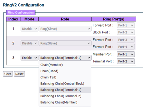Collapse the Balancing Chain(Terminal-1) role dropdown
This screenshot has width=143, height=109.
65,58
